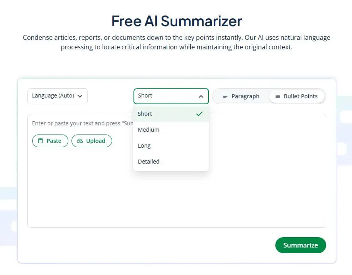Open the Language (Auto) dropdown
The image size is (352, 275).
click(58, 96)
